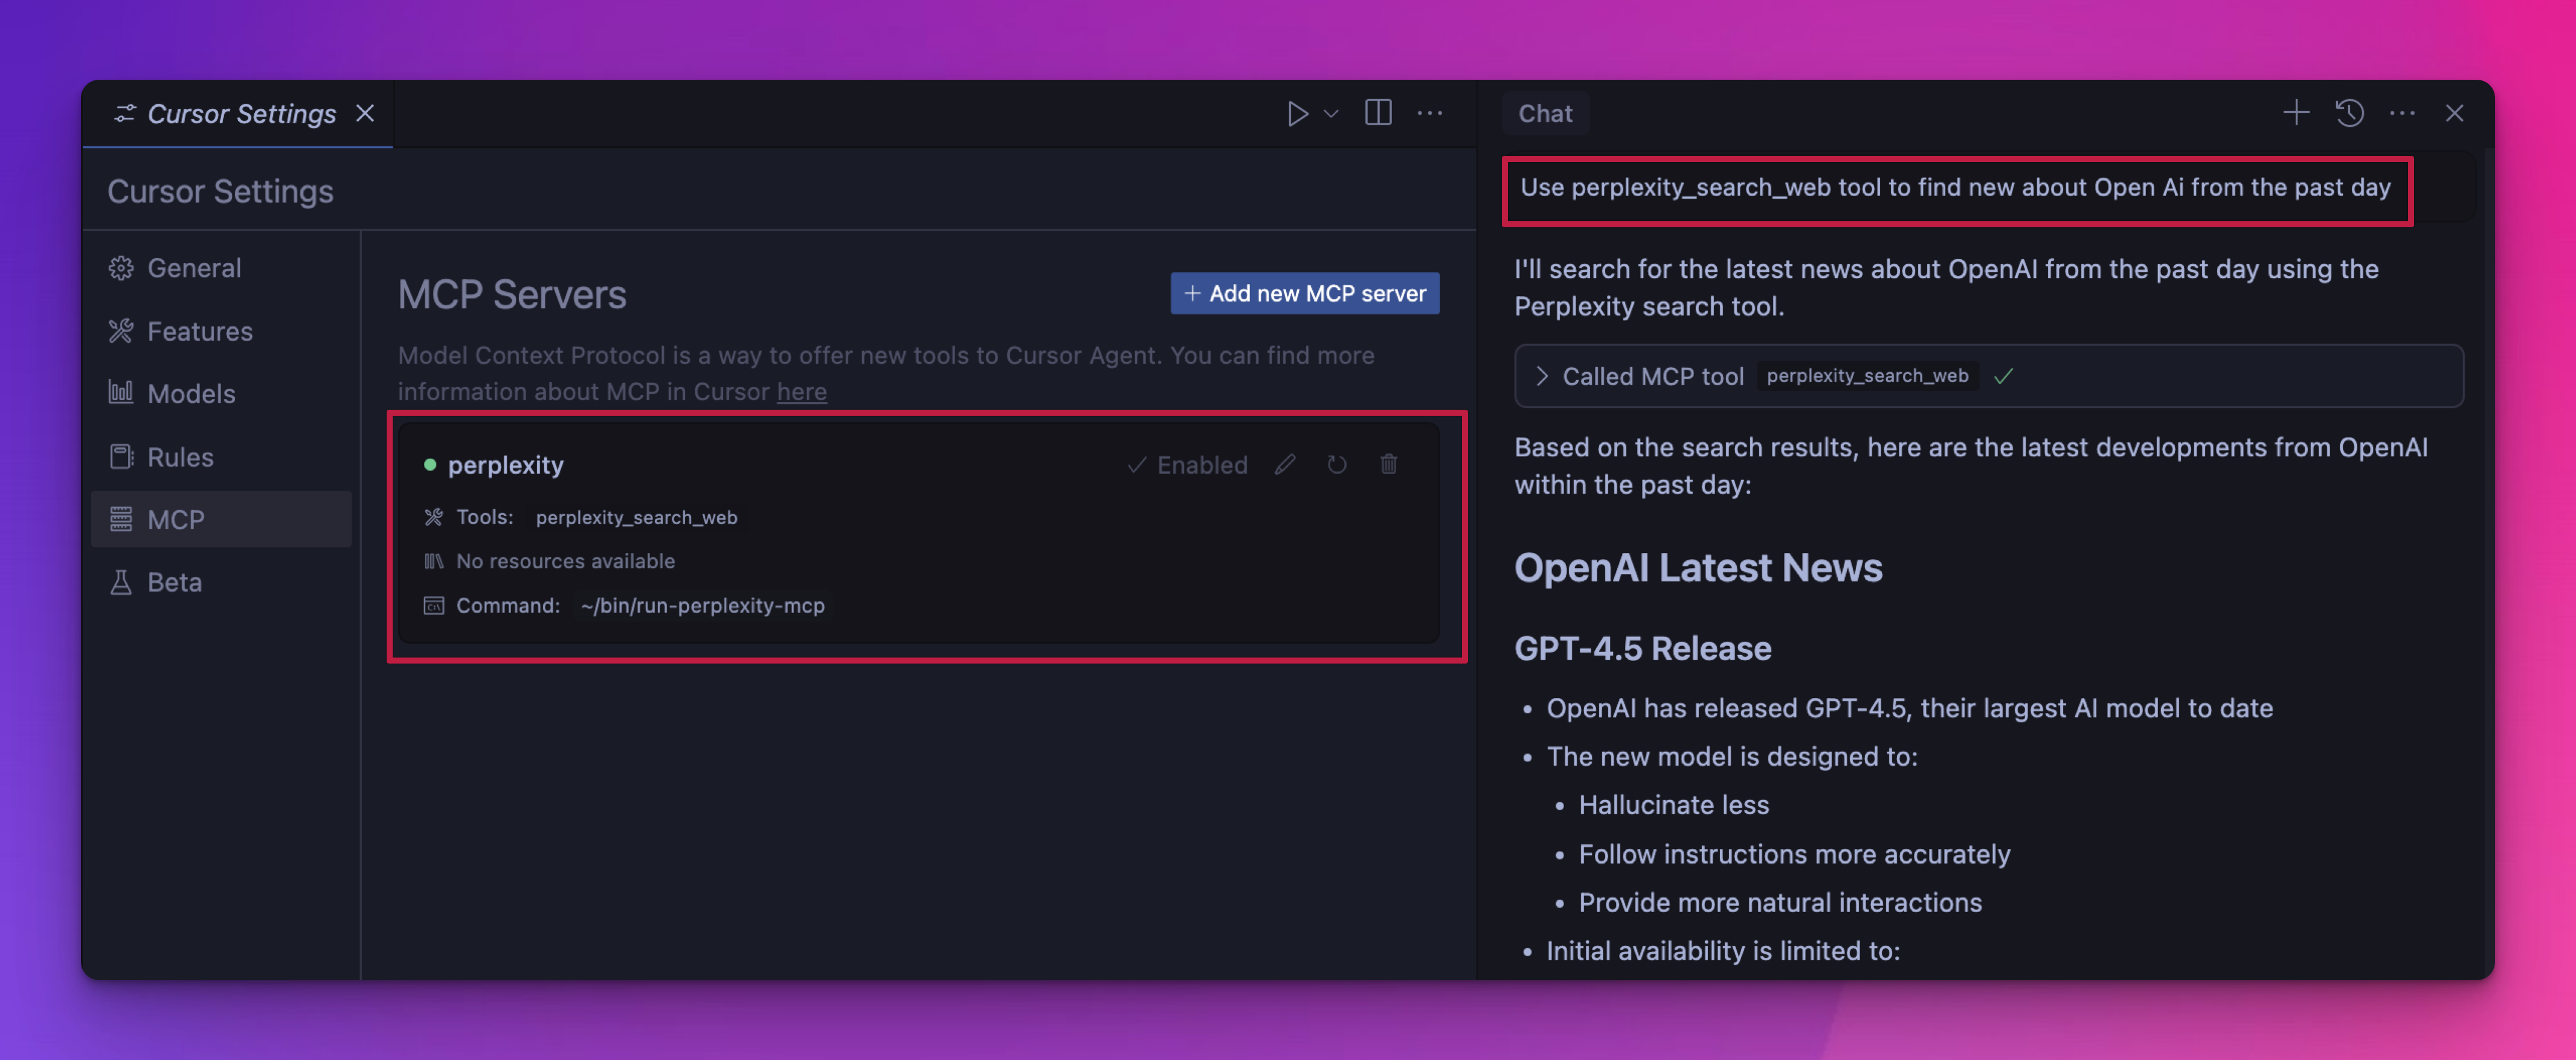Screen dimensions: 2576x1060
Task: Click Add new MCP server button
Action: tap(1305, 294)
